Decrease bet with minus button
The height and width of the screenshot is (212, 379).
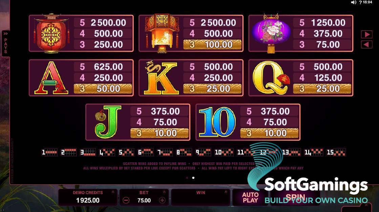[x=126, y=200]
